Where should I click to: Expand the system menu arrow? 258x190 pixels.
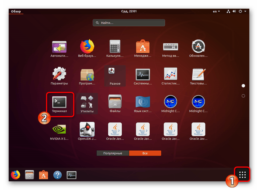(245, 11)
